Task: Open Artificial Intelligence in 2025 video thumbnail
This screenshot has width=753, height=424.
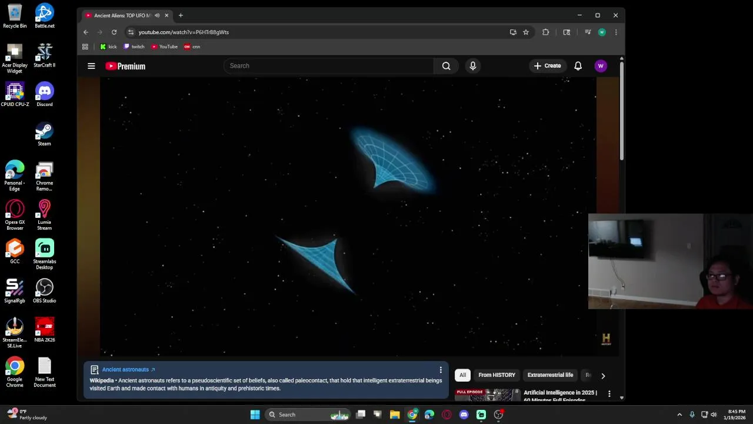Action: pos(488,395)
